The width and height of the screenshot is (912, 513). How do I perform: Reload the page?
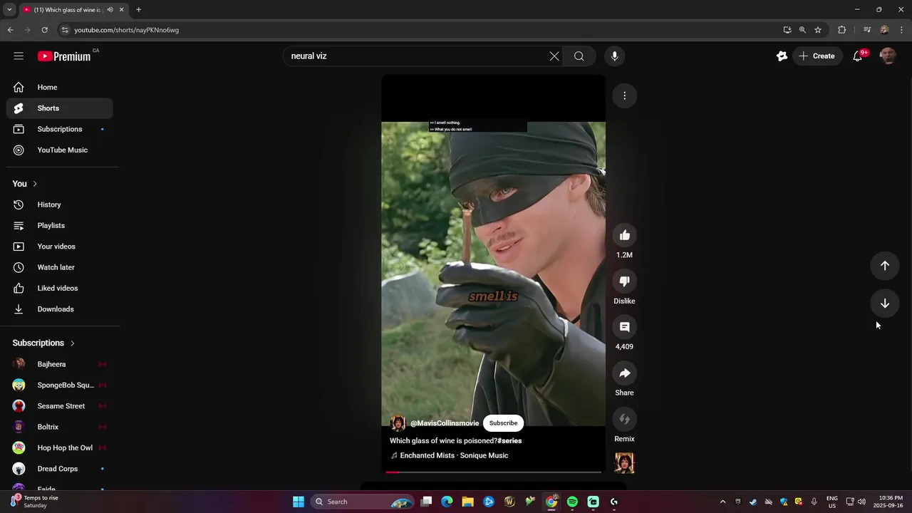click(x=44, y=30)
